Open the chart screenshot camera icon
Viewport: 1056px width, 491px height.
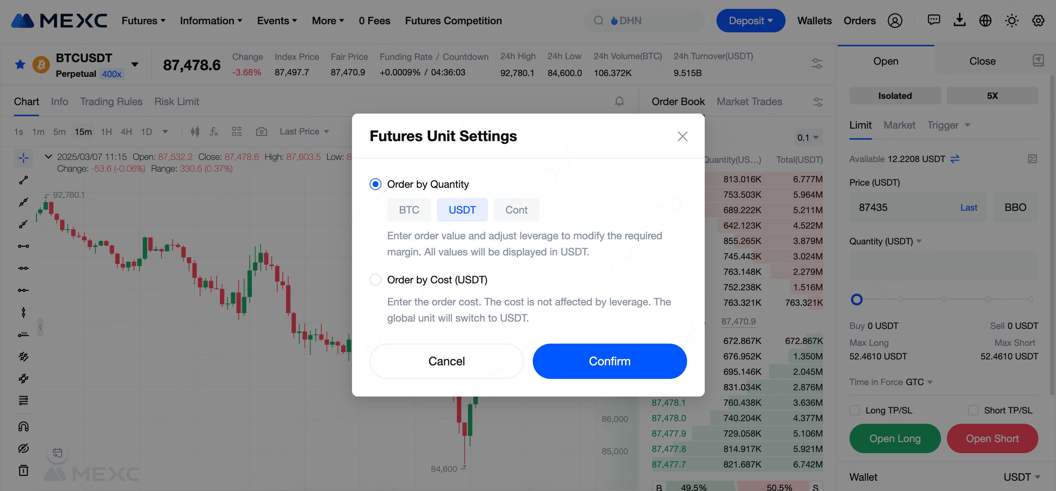click(x=261, y=132)
